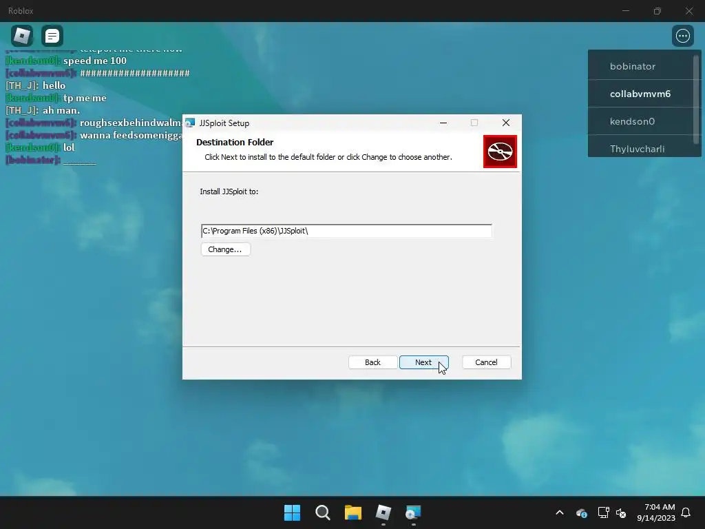
Task: Select player bobinator in the player list
Action: 640,66
